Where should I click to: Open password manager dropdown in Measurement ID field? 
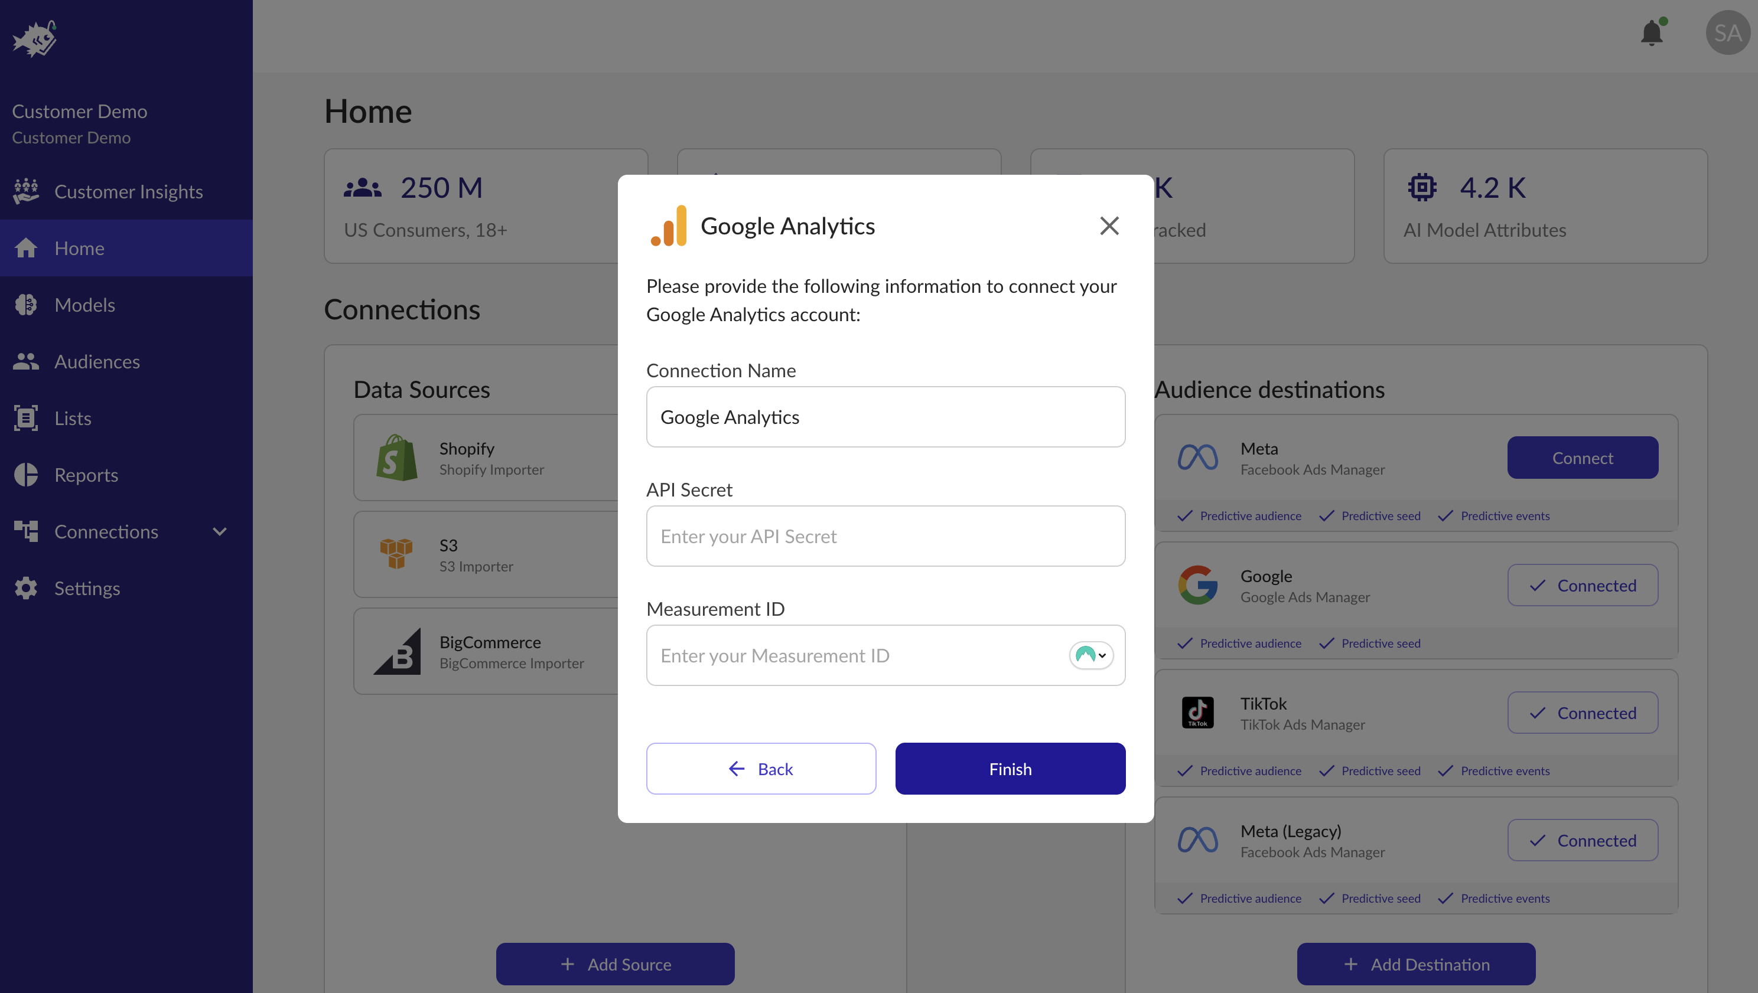[1091, 655]
